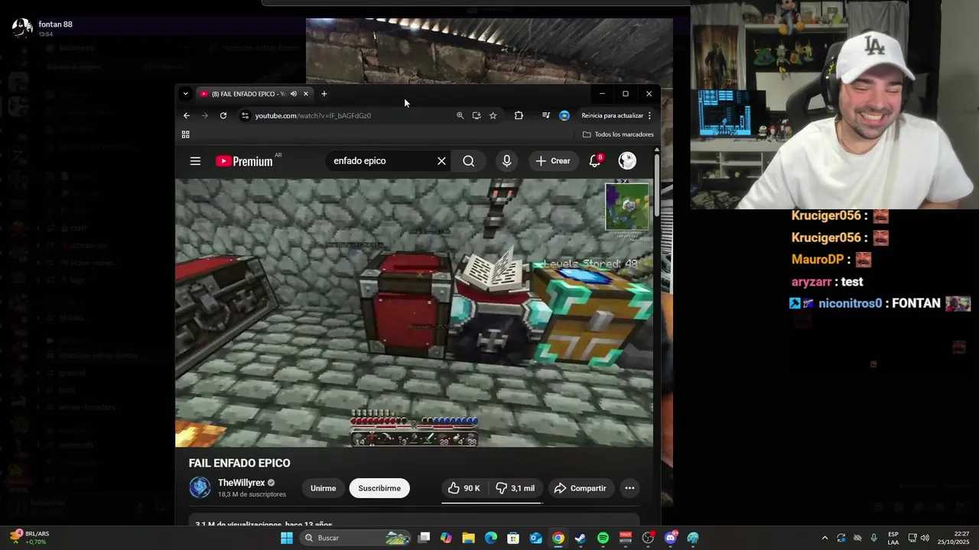
Task: Bookmark this page with star icon
Action: [493, 115]
